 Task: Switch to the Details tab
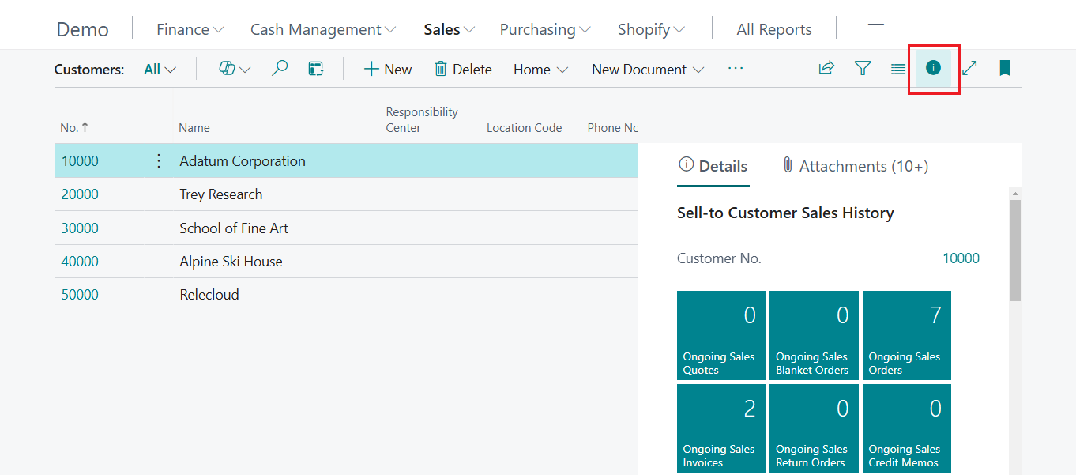713,166
